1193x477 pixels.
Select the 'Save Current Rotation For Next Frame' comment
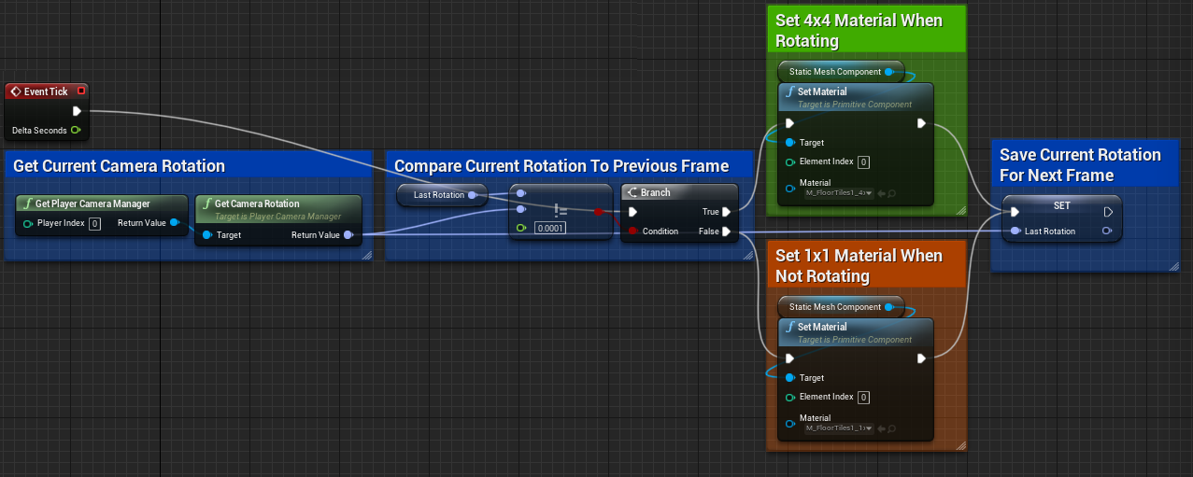[x=1080, y=164]
